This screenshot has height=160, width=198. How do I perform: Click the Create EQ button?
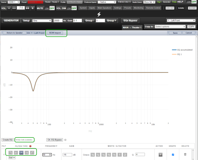click(7, 140)
